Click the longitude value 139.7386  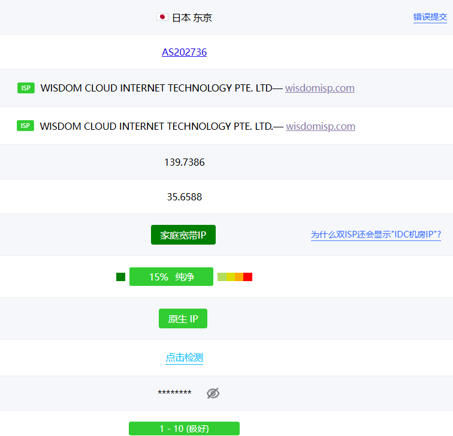(184, 162)
